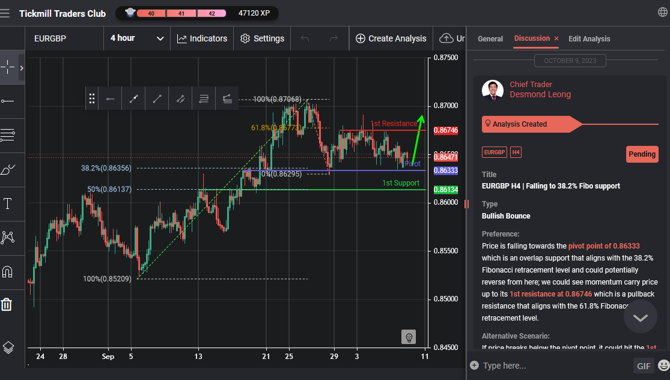Open the emoji picker
Image resolution: width=670 pixels, height=380 pixels.
point(663,366)
